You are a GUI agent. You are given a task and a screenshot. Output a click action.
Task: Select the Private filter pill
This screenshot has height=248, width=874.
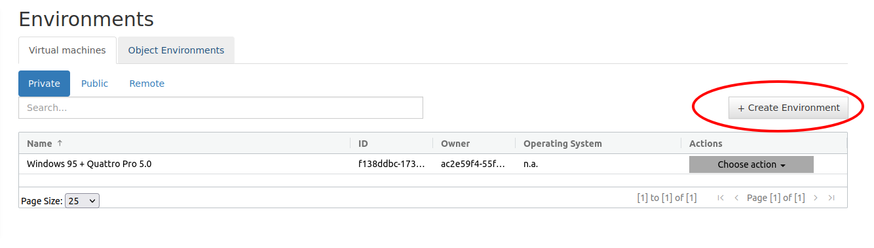pyautogui.click(x=44, y=84)
